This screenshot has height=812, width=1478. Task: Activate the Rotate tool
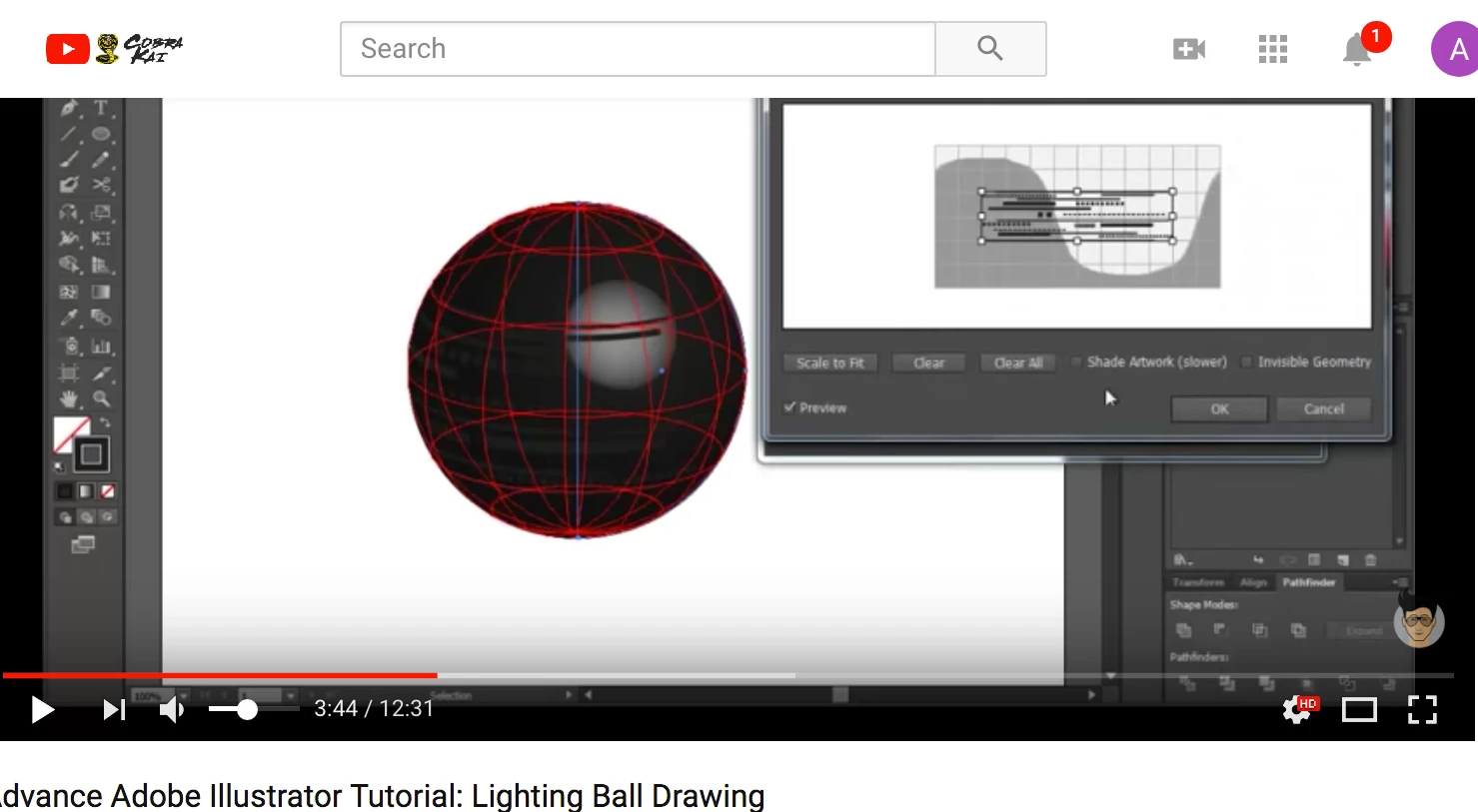pyautogui.click(x=69, y=212)
